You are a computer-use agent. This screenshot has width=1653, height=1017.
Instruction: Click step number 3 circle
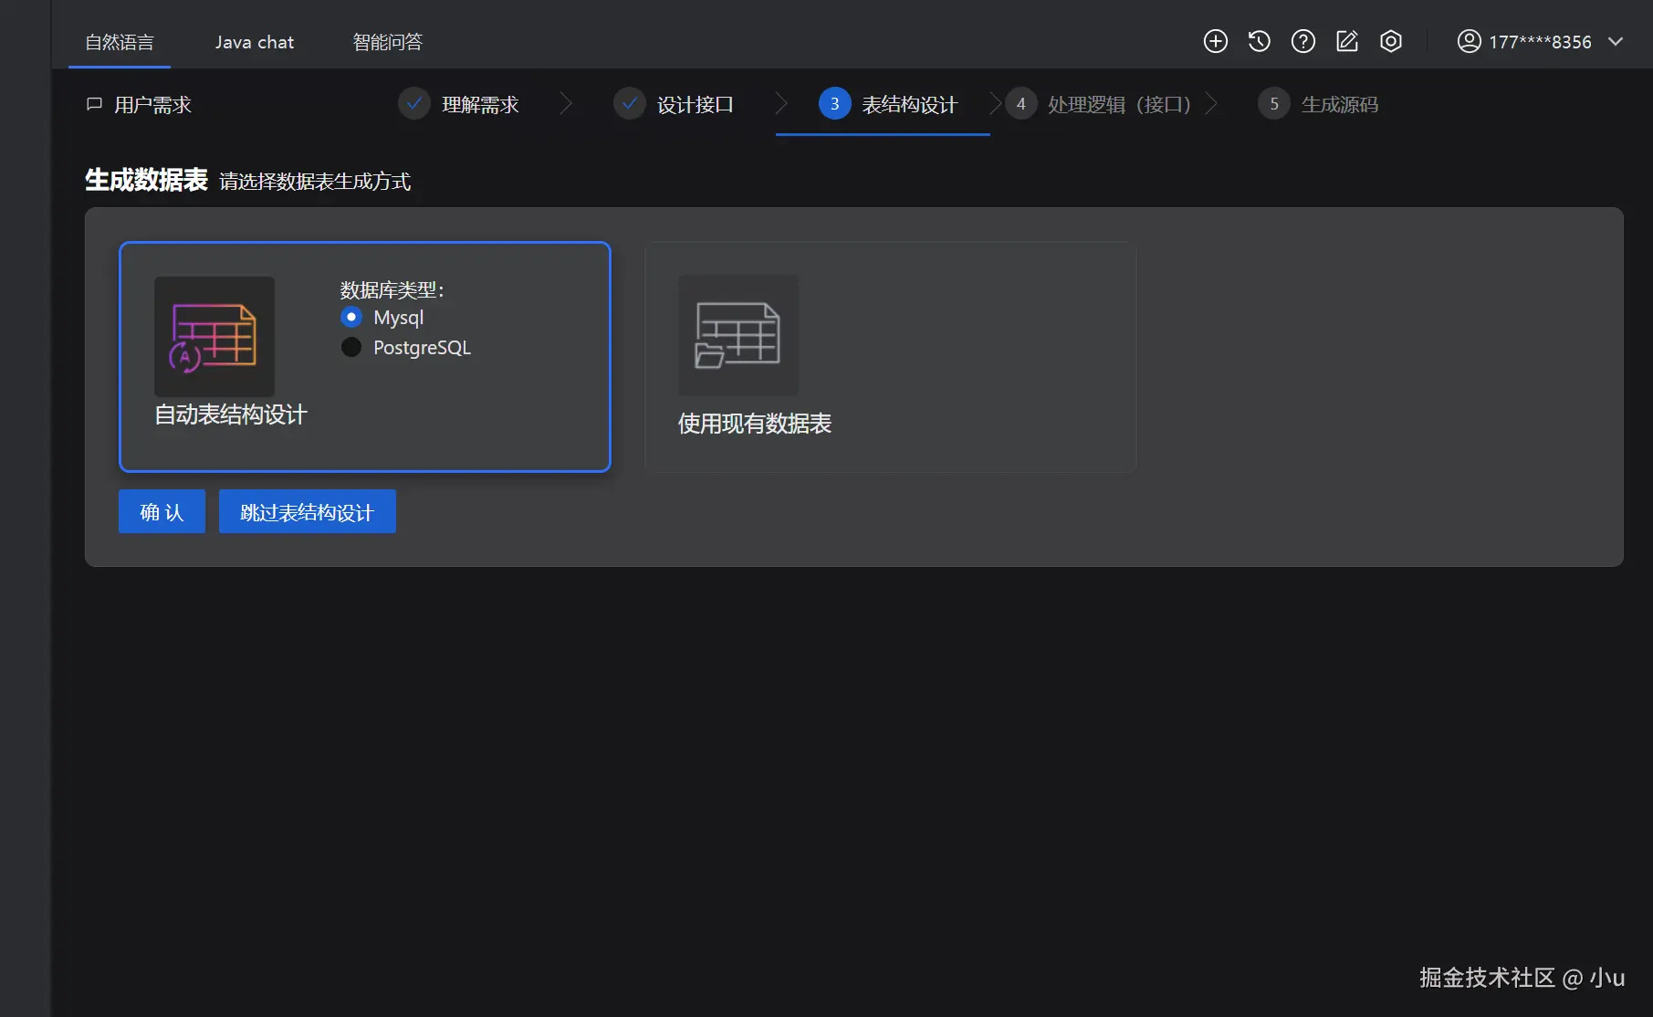pos(834,104)
